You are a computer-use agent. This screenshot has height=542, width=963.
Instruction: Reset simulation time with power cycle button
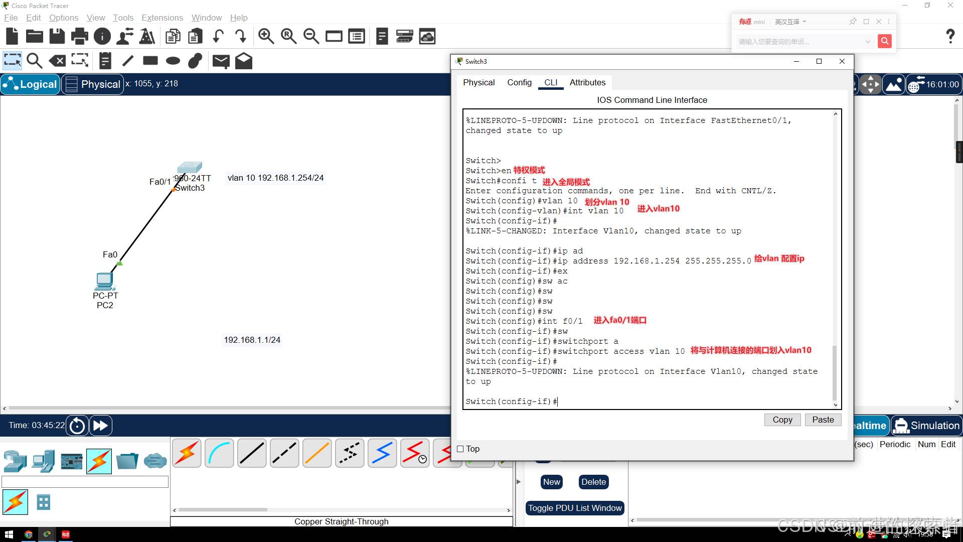77,426
